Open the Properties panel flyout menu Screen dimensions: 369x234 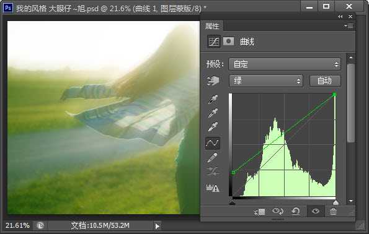349,25
